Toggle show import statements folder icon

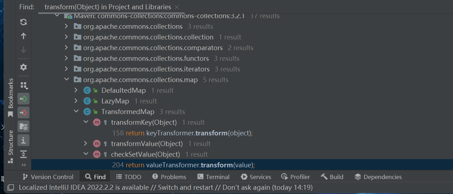click(23, 126)
